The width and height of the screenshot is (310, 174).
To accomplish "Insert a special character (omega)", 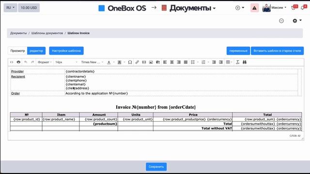I will click(x=130, y=62).
